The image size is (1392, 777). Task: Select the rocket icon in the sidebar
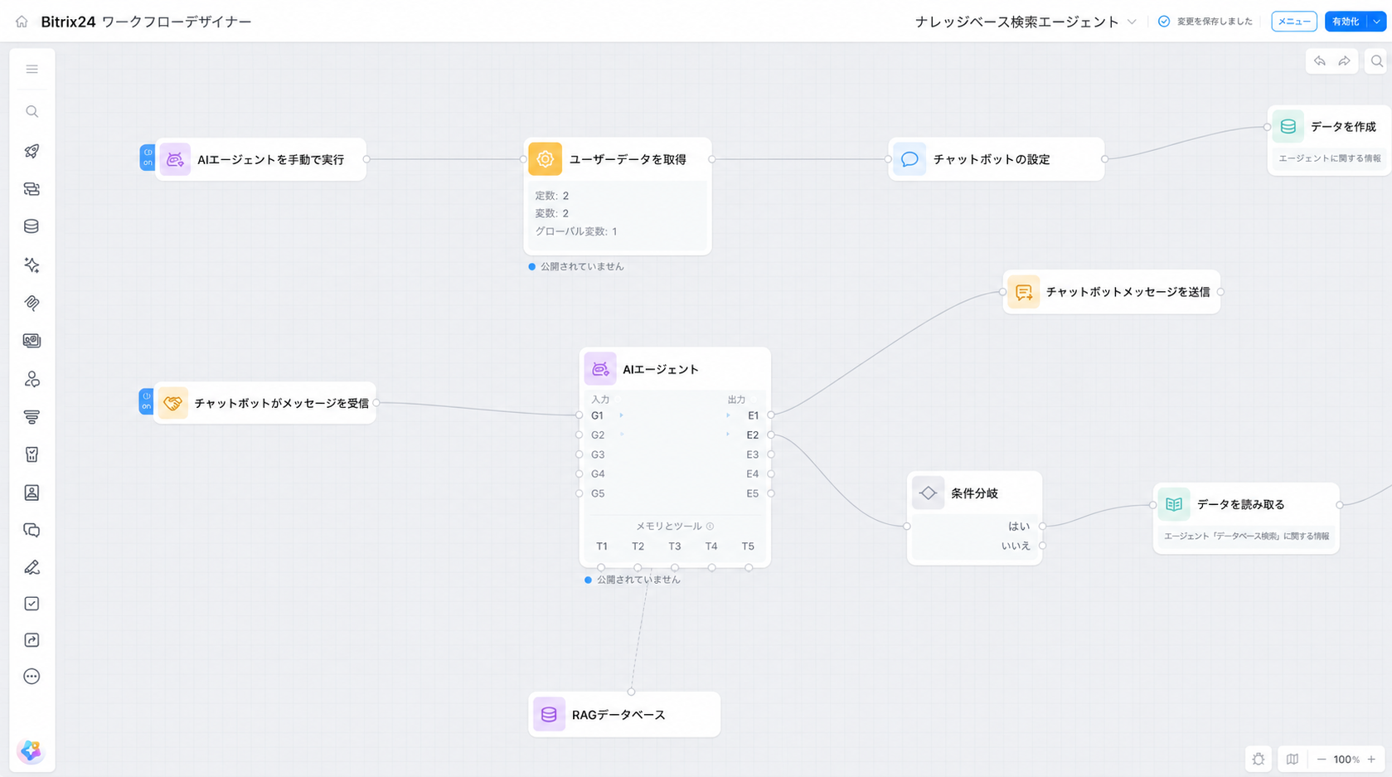tap(32, 151)
